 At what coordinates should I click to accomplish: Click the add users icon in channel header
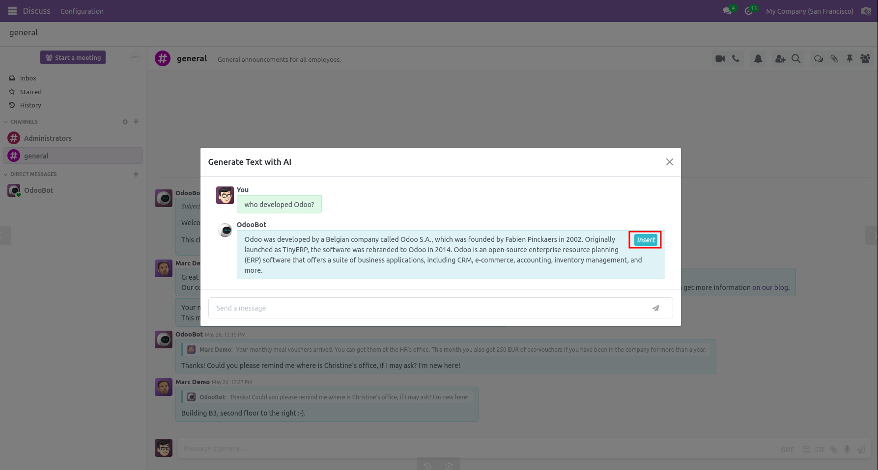[780, 59]
